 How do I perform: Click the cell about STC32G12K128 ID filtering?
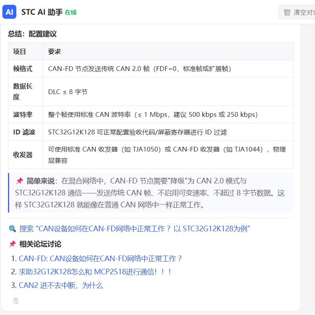pos(168,132)
